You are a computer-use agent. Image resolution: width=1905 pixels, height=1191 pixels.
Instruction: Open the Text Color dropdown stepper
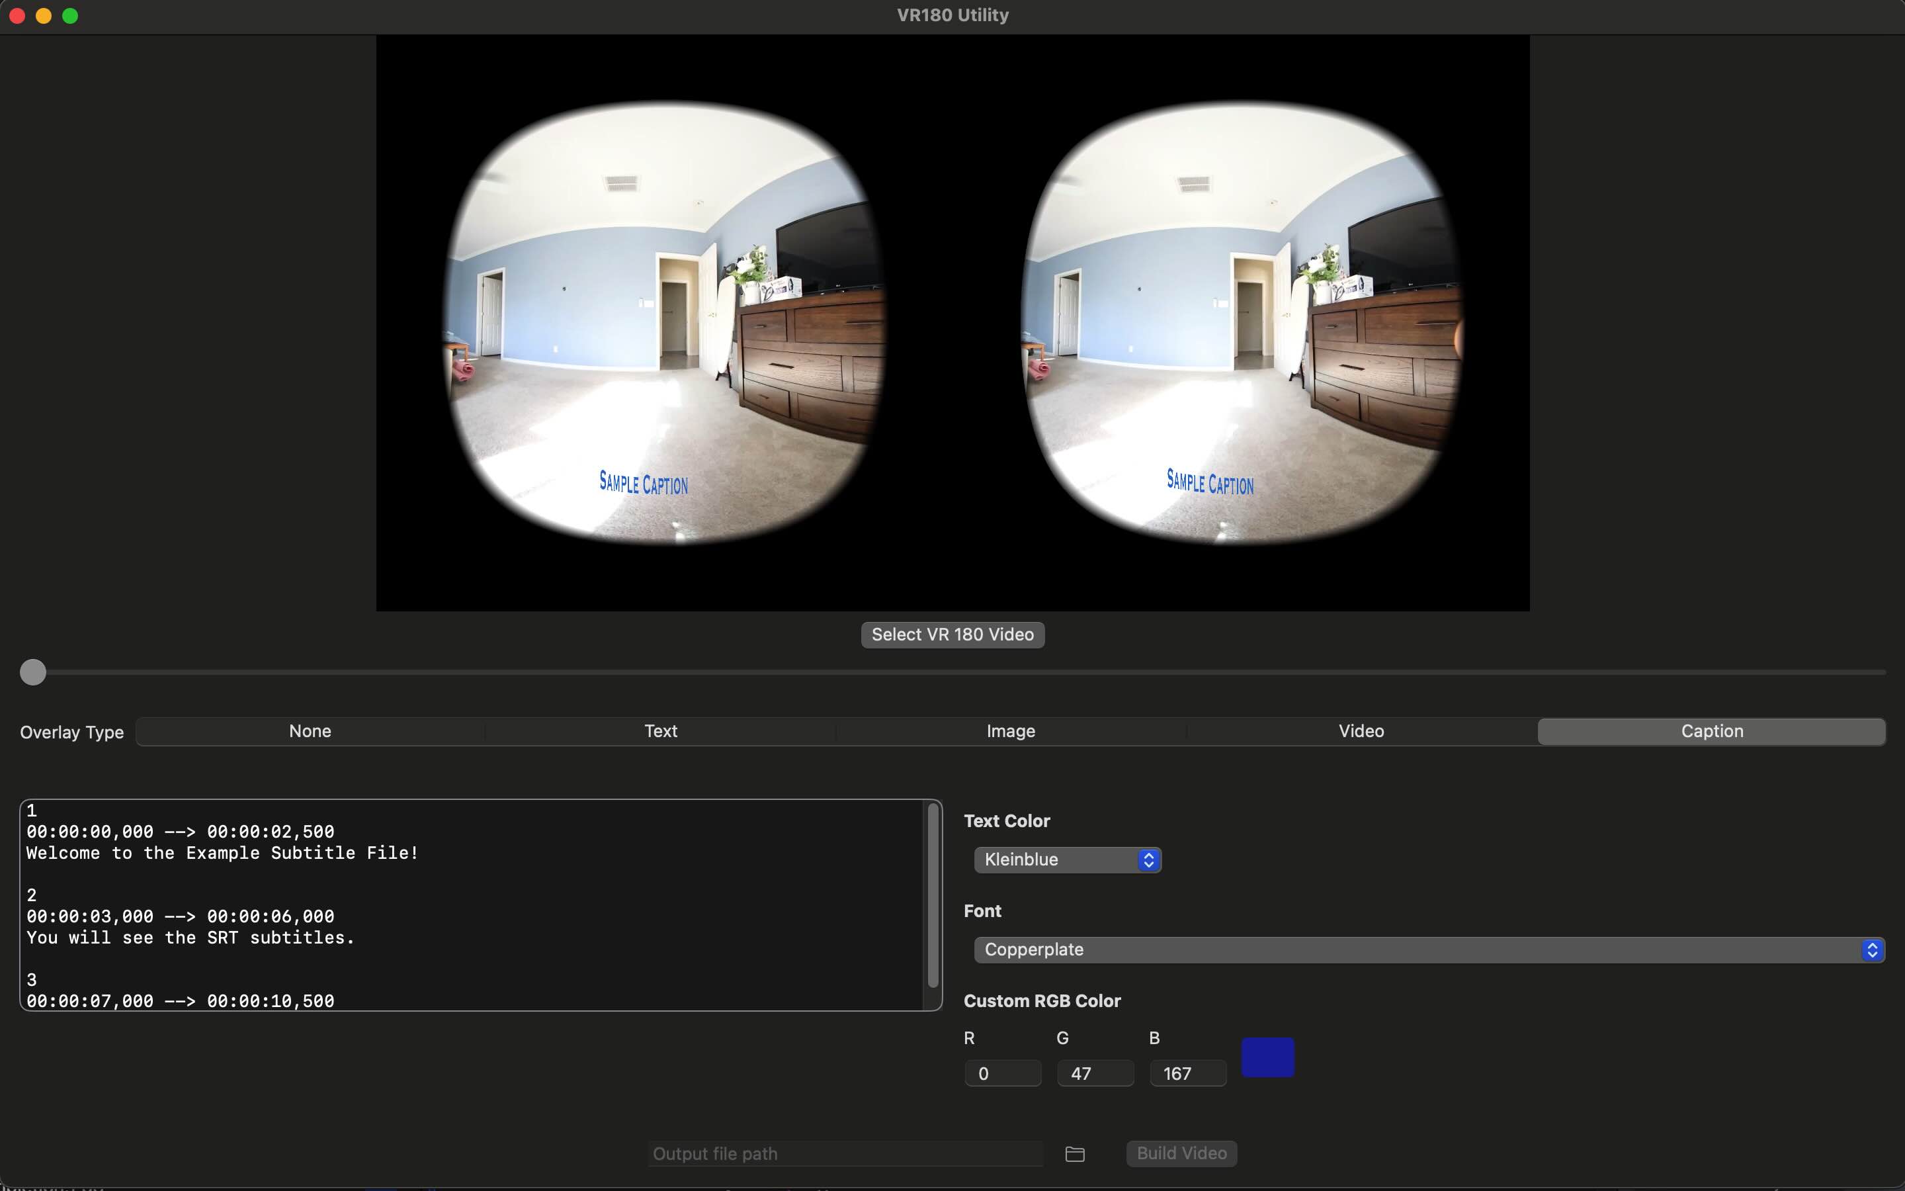1148,860
